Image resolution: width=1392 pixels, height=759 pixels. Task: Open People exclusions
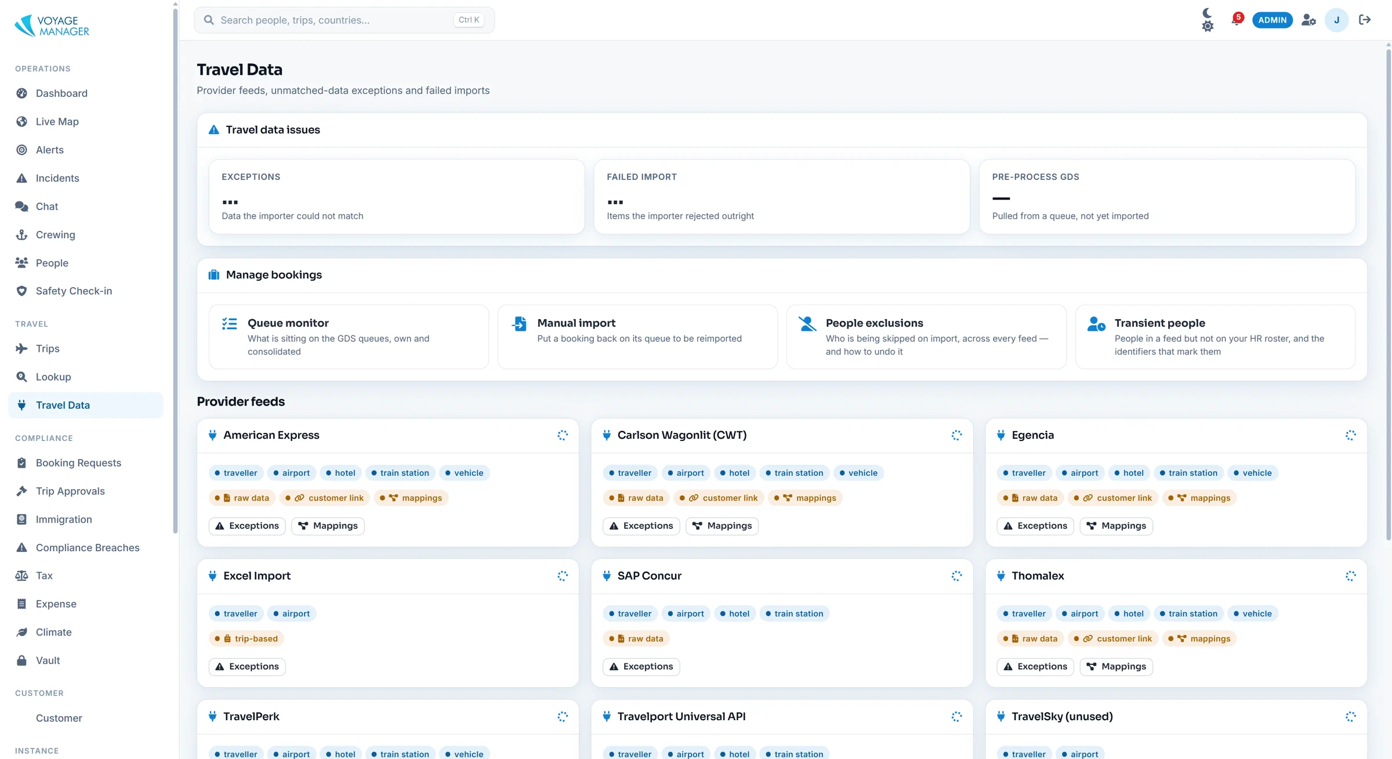click(926, 337)
